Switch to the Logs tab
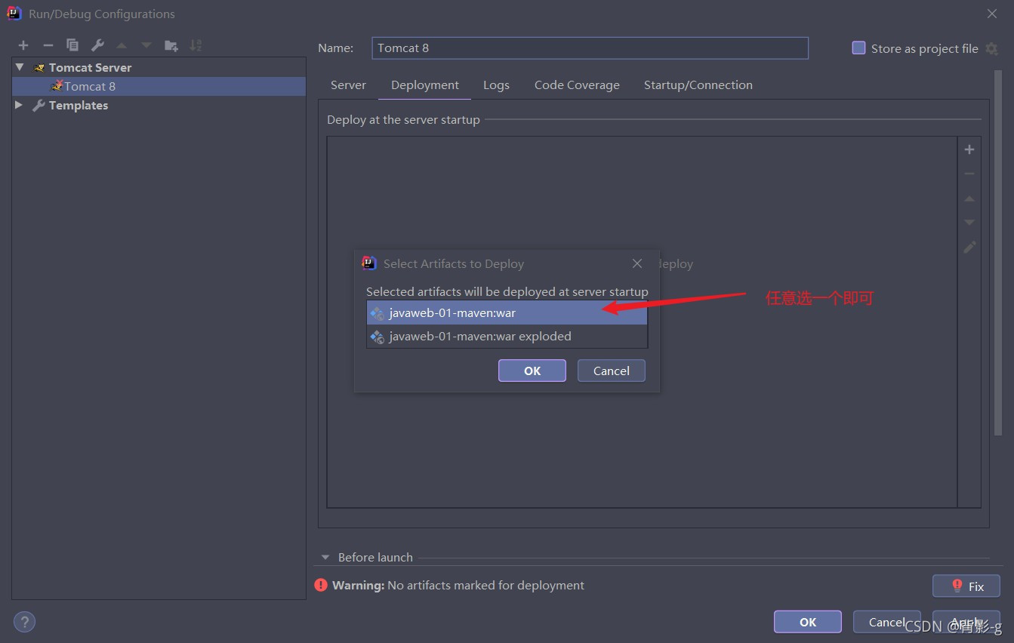This screenshot has height=643, width=1014. pos(496,85)
